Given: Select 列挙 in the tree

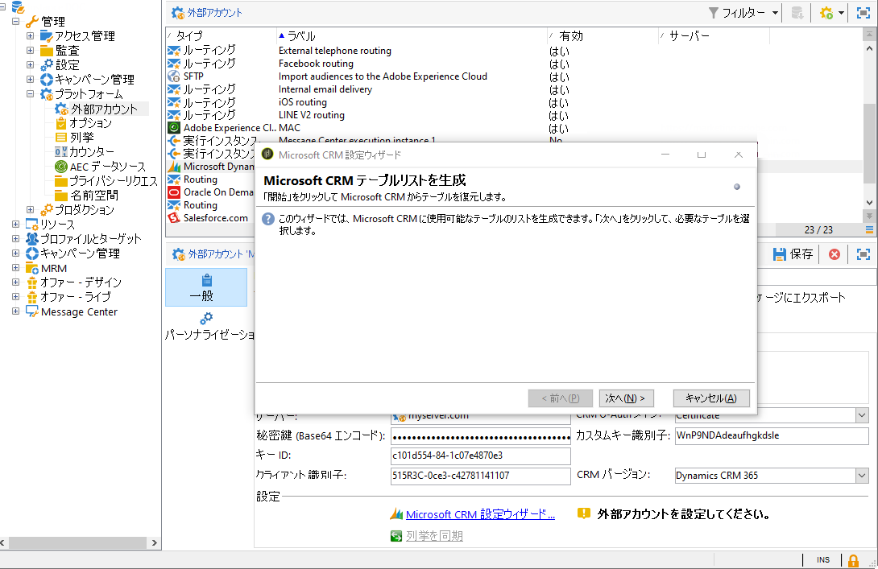Looking at the screenshot, I should [81, 138].
